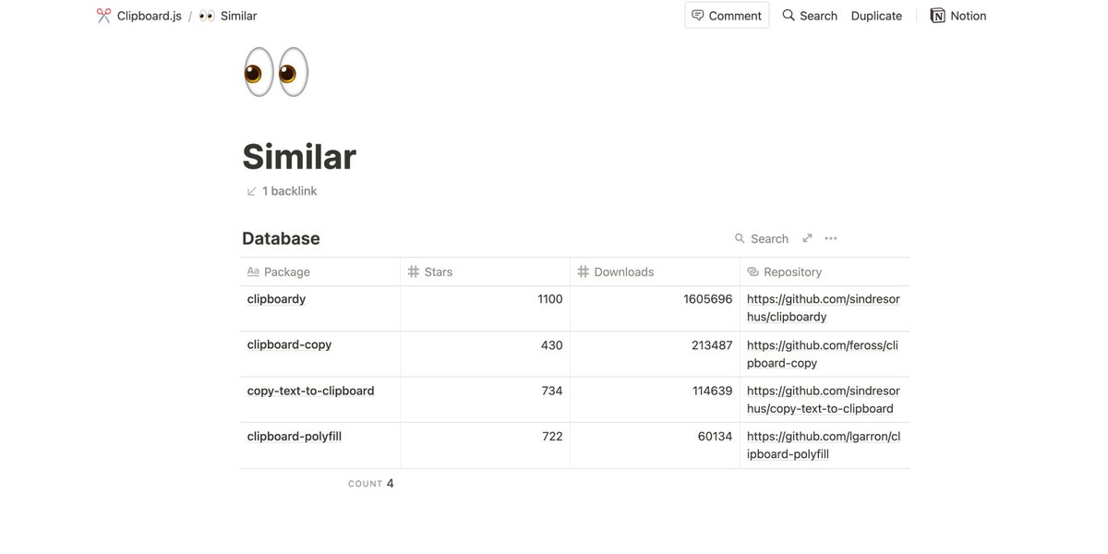Open the database options ••• menu
Viewport: 1108px width, 554px height.
pos(830,237)
